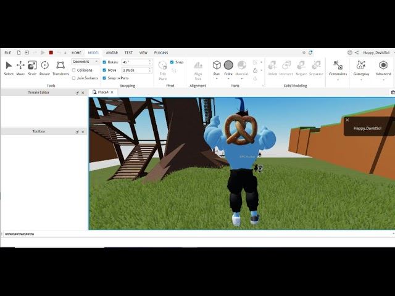The width and height of the screenshot is (395, 296).
Task: Choose the Select tool
Action: pyautogui.click(x=9, y=68)
